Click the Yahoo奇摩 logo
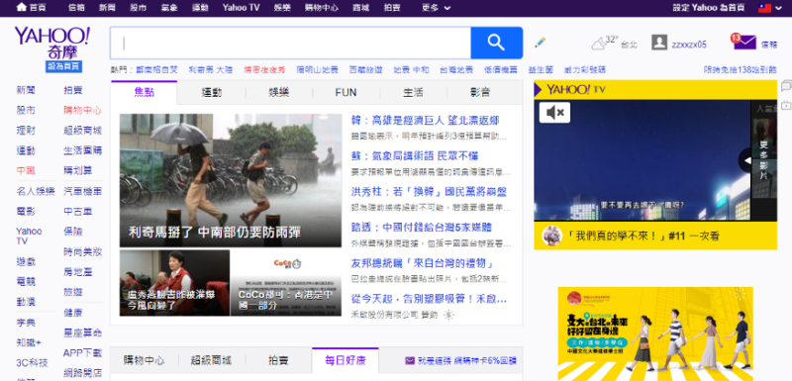 pos(52,43)
